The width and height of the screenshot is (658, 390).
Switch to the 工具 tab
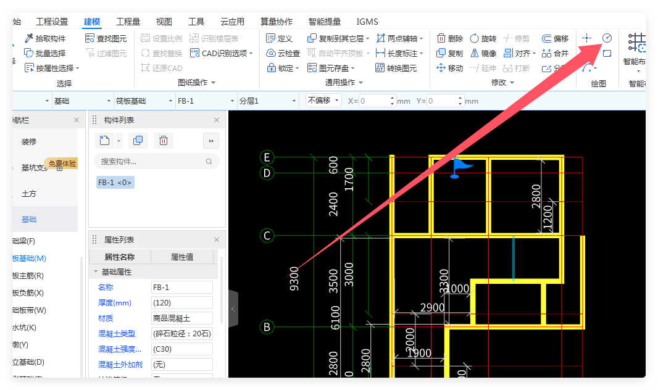pyautogui.click(x=196, y=22)
